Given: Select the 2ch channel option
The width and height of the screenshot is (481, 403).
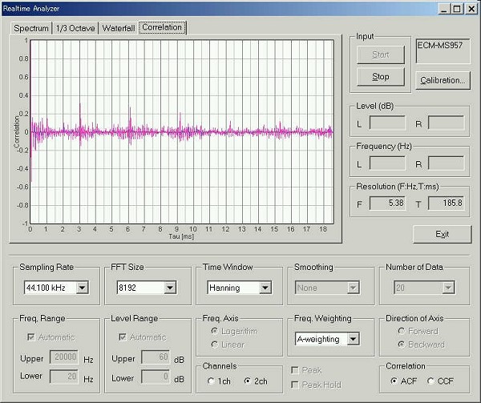Looking at the screenshot, I should click(249, 381).
